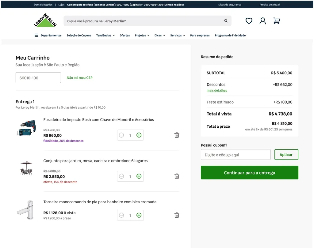Select the Total à vista value R$ 4.738,00
This screenshot has height=248, width=314.
tap(280, 114)
